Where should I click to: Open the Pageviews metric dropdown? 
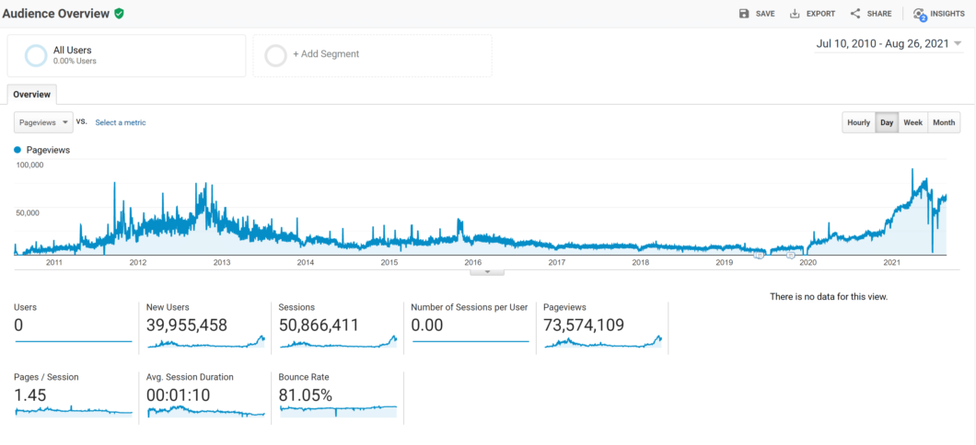(43, 122)
